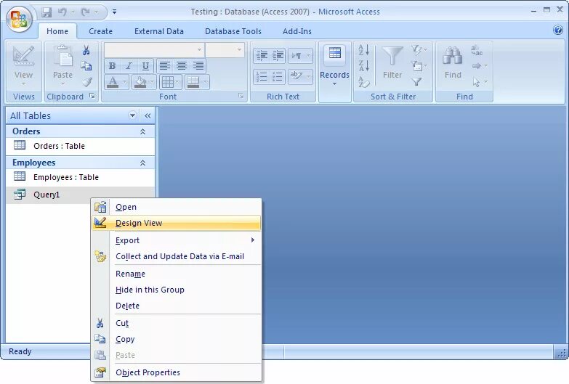Click the Save icon in Quick Access Toolbar
The height and width of the screenshot is (384, 569).
click(47, 12)
